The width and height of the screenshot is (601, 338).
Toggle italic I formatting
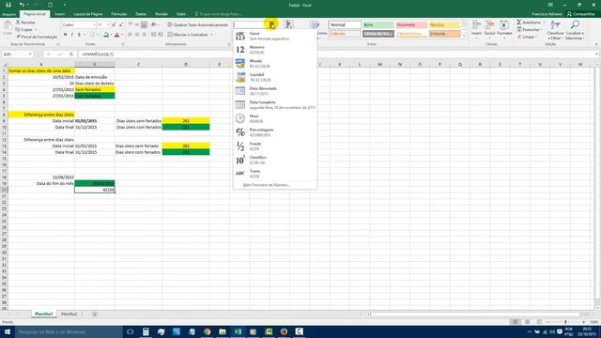click(x=72, y=35)
